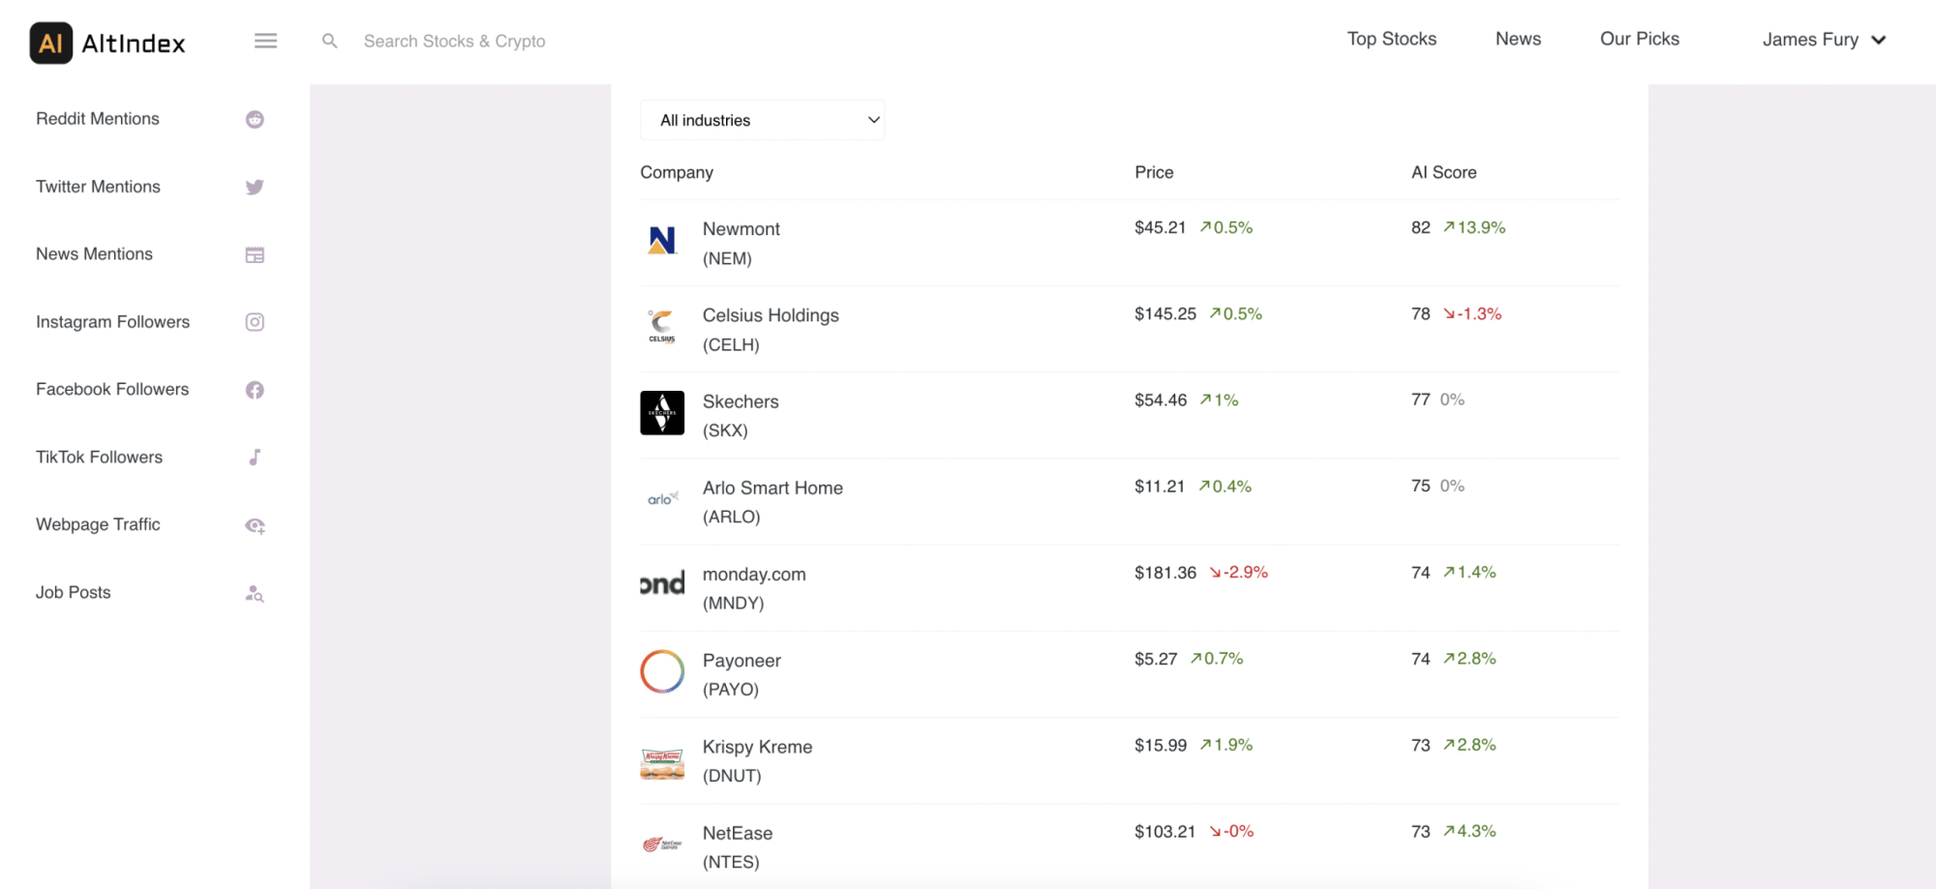
Task: Focus the Search Stocks & Crypto field
Action: [x=455, y=41]
